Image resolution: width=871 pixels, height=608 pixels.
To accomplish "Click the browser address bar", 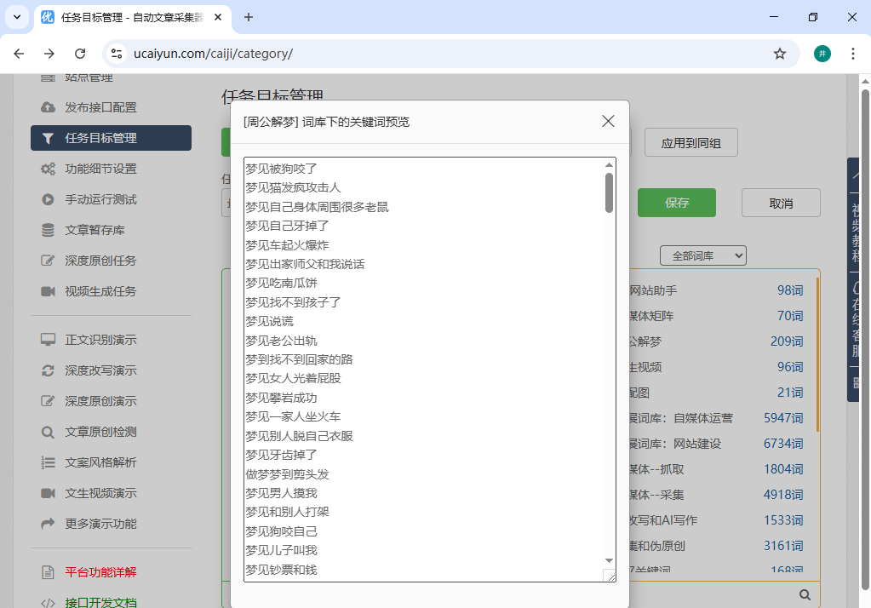I will pos(255,53).
